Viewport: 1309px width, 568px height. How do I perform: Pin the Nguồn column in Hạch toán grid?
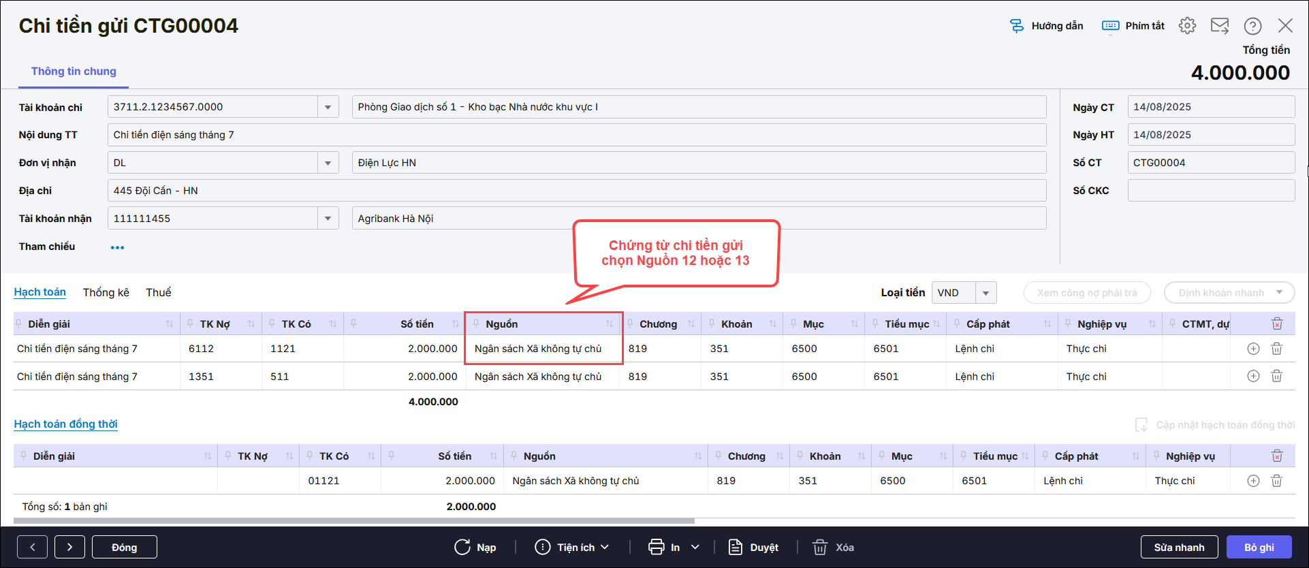coord(477,324)
